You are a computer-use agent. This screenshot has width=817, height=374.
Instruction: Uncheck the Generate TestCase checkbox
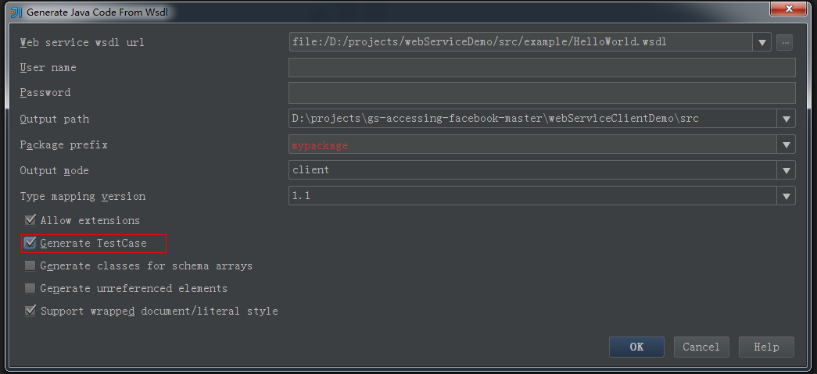30,243
